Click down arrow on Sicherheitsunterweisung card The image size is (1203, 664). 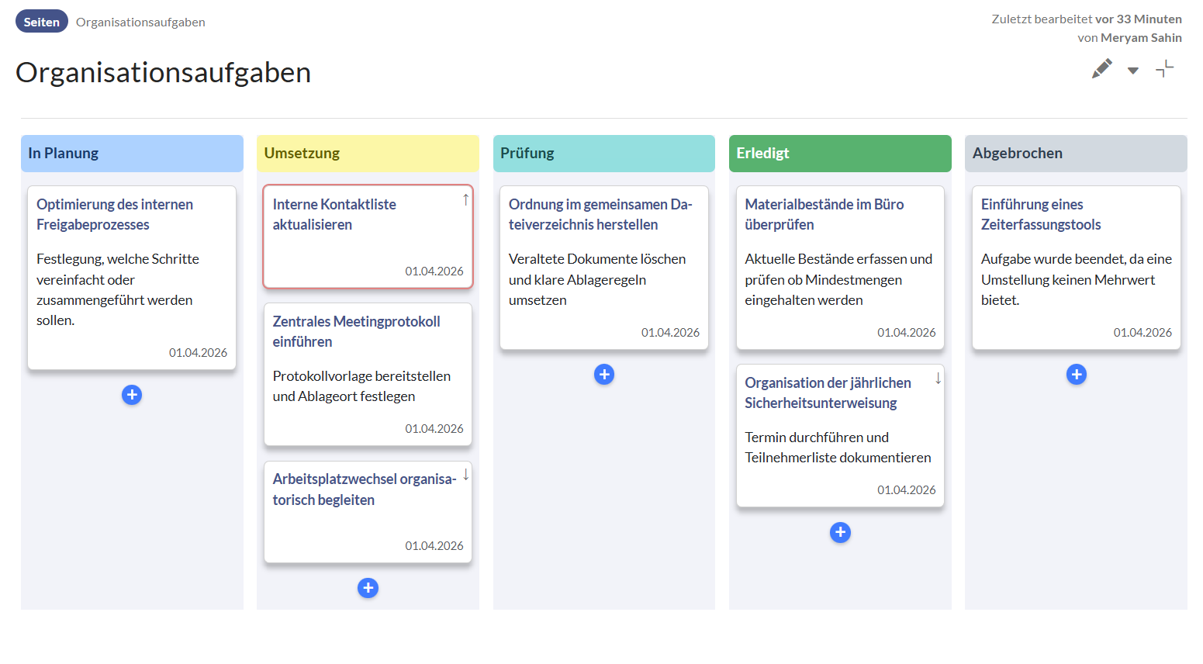(x=938, y=379)
